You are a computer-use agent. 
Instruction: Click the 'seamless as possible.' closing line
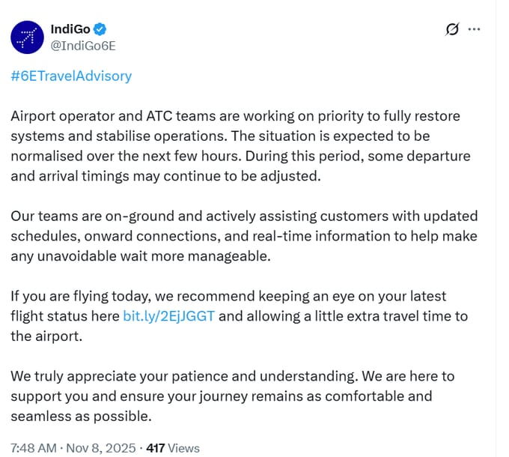[81, 416]
